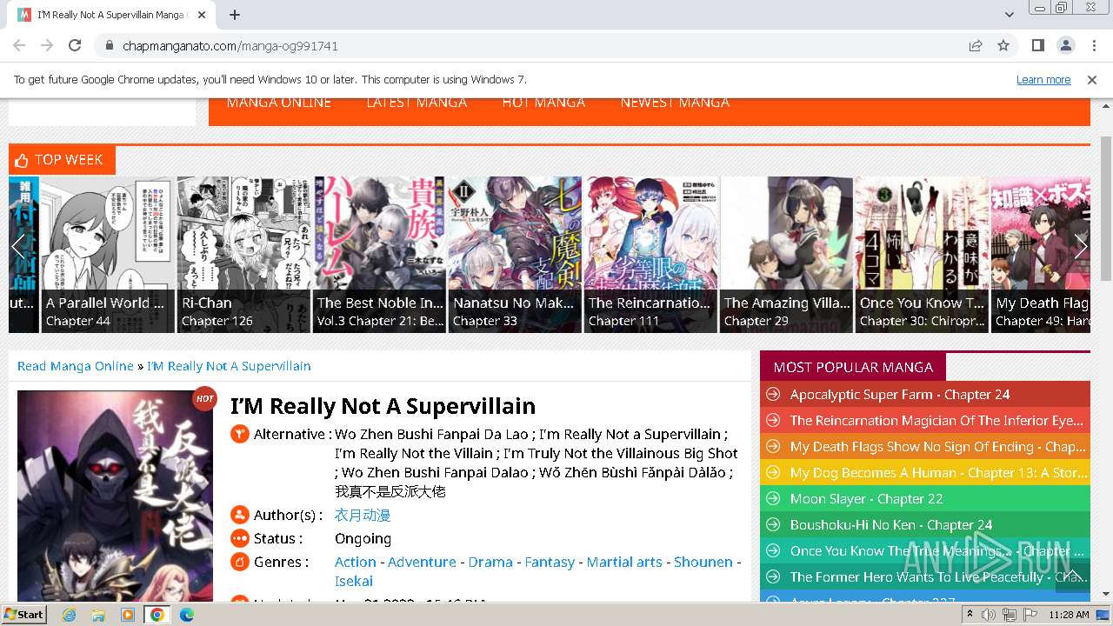This screenshot has width=1113, height=626.
Task: Open the Action genre link
Action: (x=356, y=562)
